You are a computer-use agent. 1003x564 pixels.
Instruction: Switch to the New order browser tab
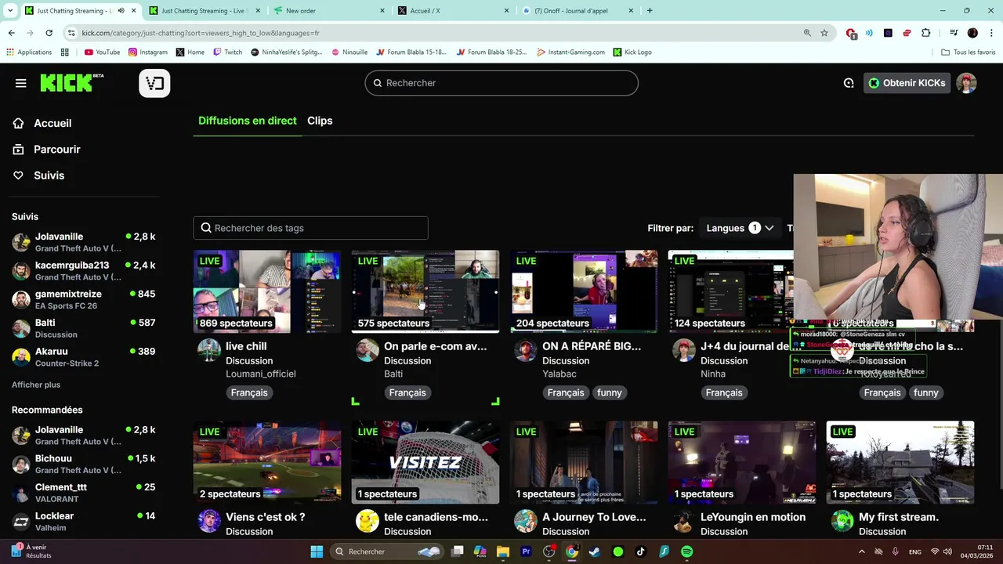coord(328,11)
